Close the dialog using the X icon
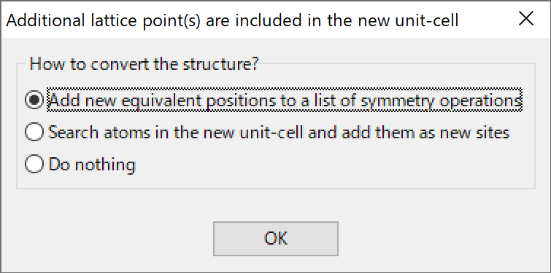 (526, 19)
